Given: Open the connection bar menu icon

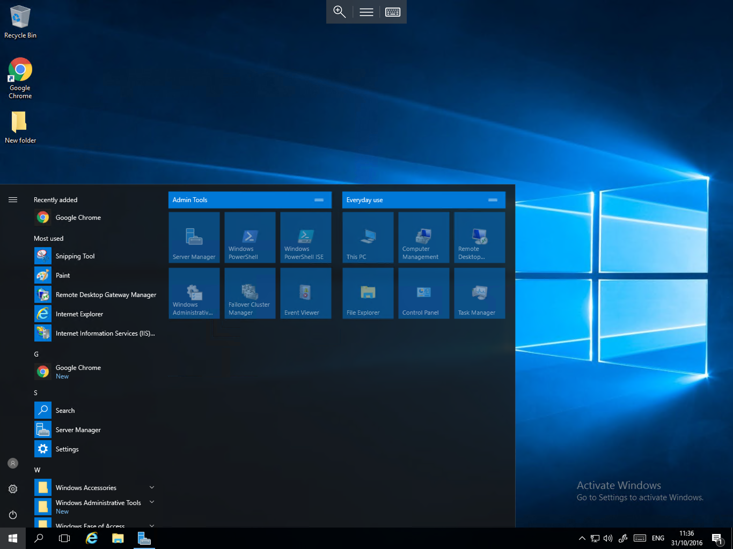Looking at the screenshot, I should tap(366, 12).
